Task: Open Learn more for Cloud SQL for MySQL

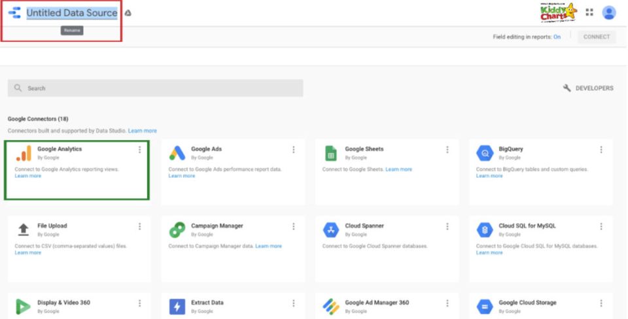Action: click(489, 252)
